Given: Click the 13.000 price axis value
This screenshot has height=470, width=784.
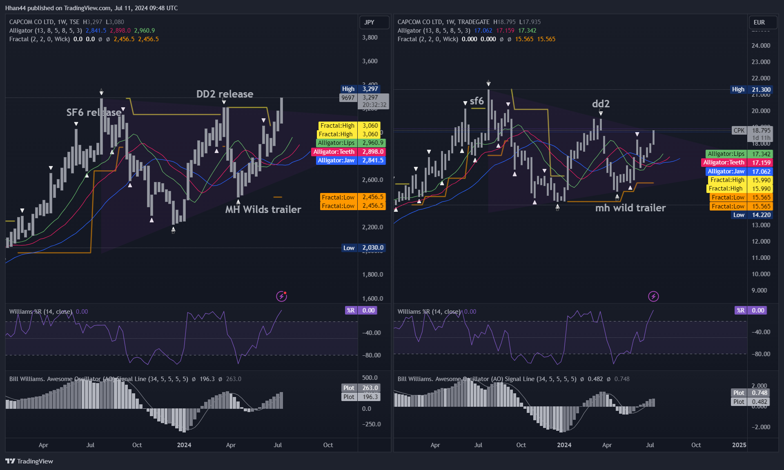Looking at the screenshot, I should point(761,225).
